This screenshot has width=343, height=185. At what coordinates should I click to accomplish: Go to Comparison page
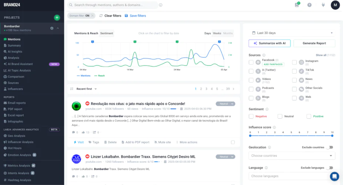(x=16, y=77)
